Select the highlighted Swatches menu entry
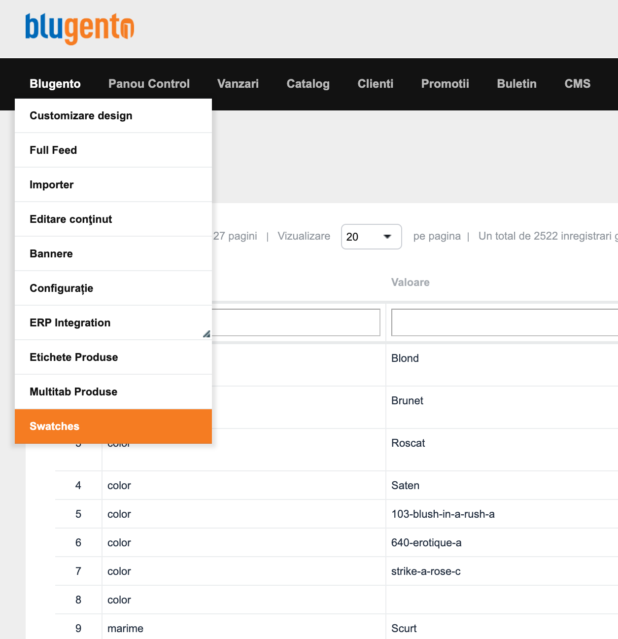Screen dimensions: 618x639 coord(113,426)
